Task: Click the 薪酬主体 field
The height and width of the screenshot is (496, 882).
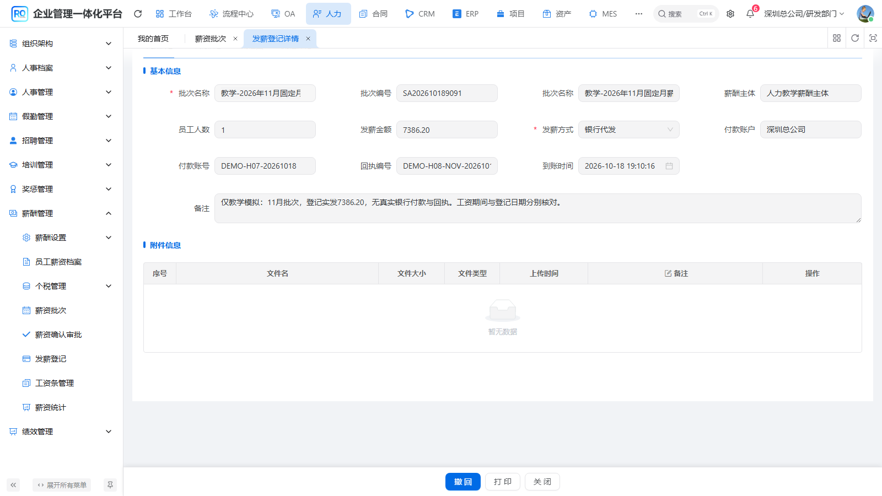Action: pos(811,93)
